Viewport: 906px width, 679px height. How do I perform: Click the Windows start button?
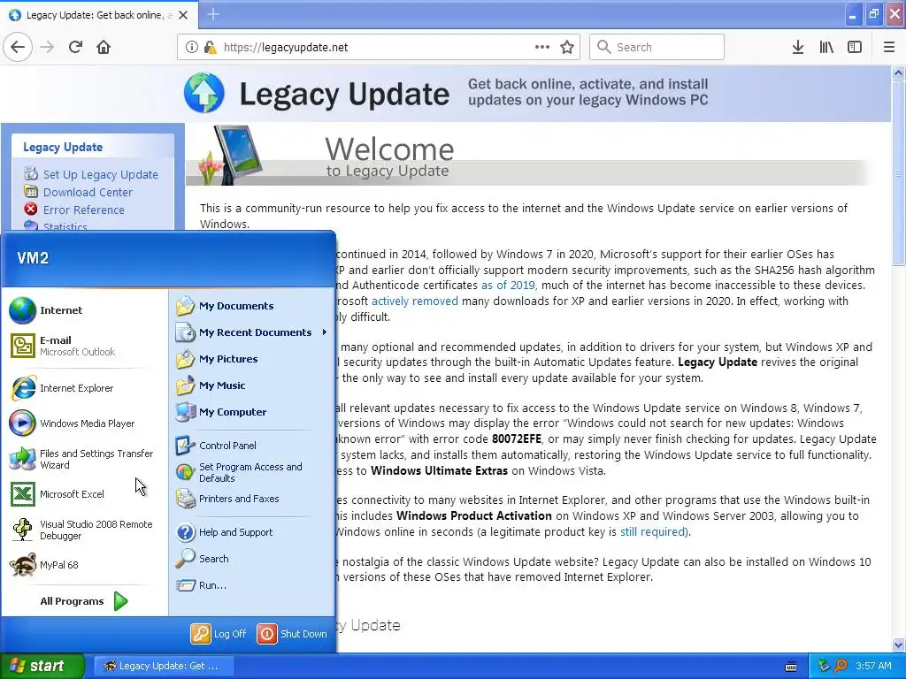pyautogui.click(x=42, y=666)
